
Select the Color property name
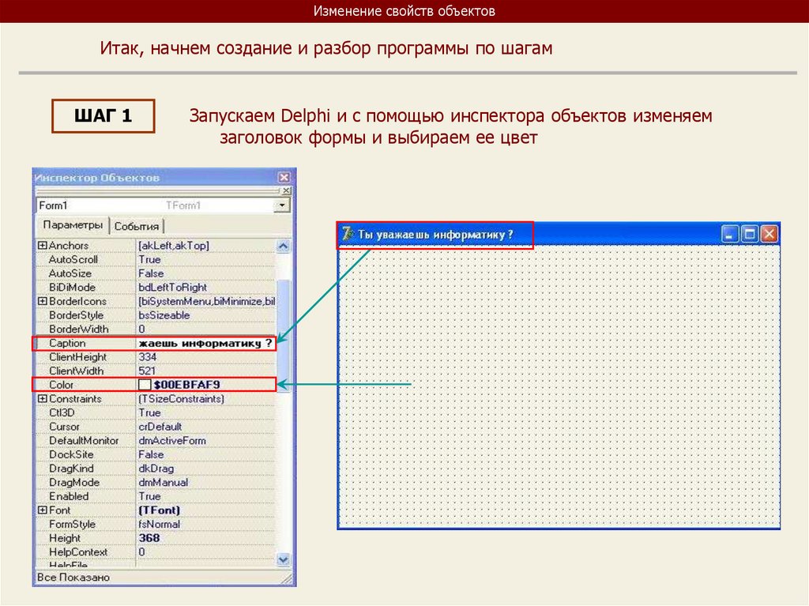[62, 385]
